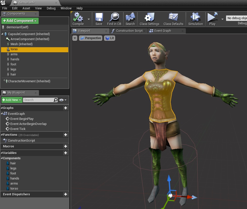
Task: Open the Edit menu
Action: 15,8
